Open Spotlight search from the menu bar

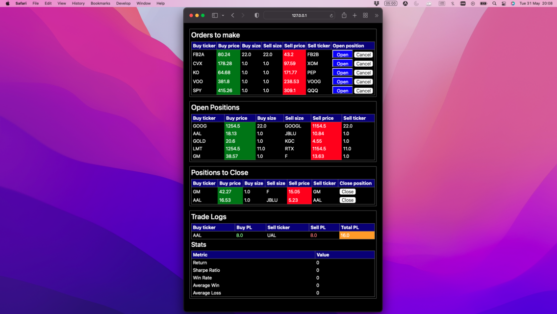(493, 3)
